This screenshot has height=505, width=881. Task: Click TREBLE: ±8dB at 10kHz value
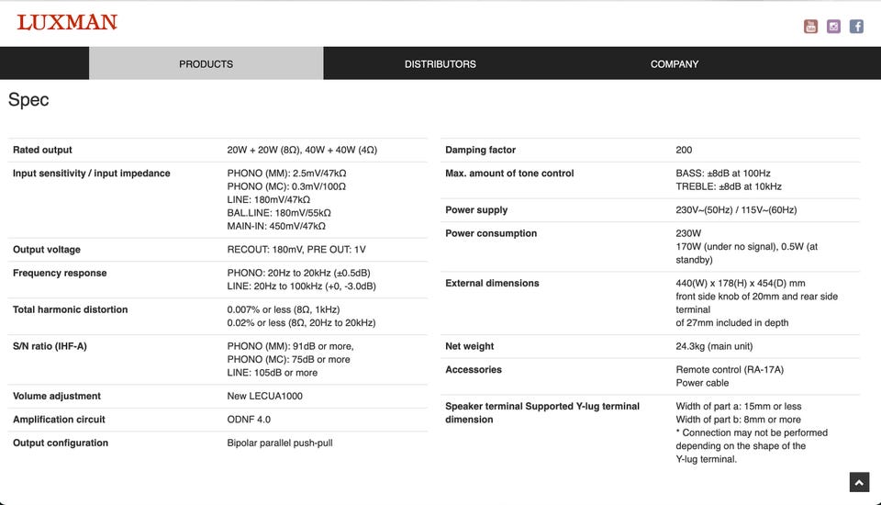[729, 186]
